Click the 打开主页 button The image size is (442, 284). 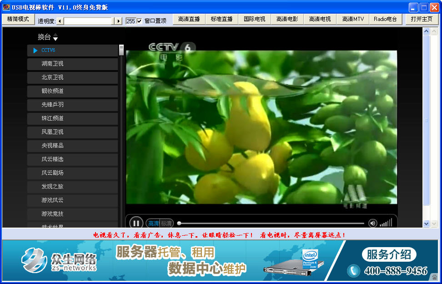422,19
